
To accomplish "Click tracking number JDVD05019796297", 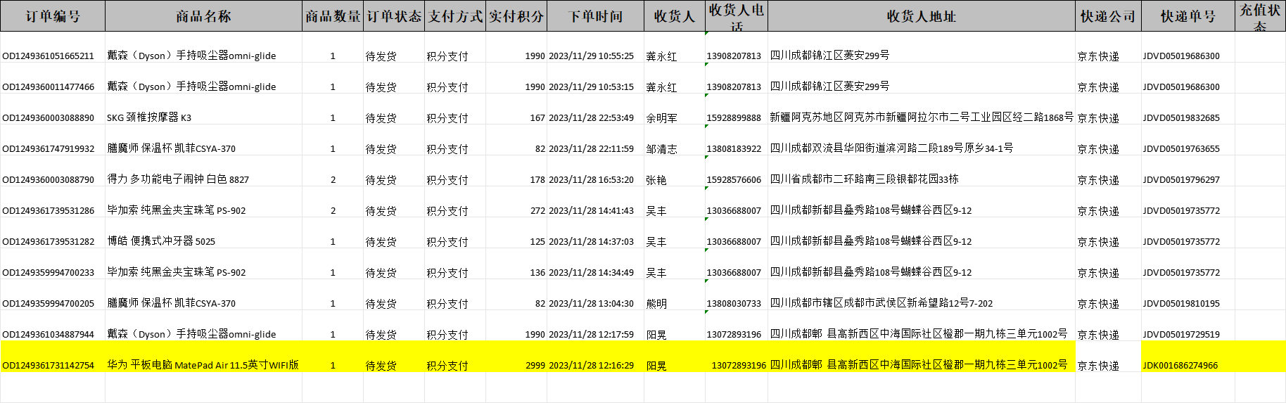I will (x=1181, y=180).
